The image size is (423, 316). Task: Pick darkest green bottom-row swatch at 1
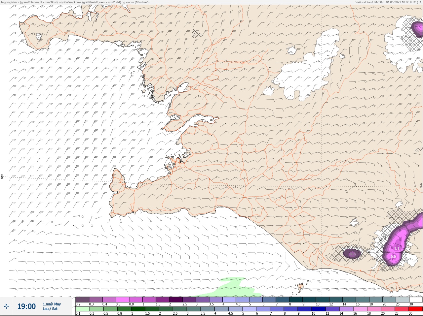tap(137, 309)
